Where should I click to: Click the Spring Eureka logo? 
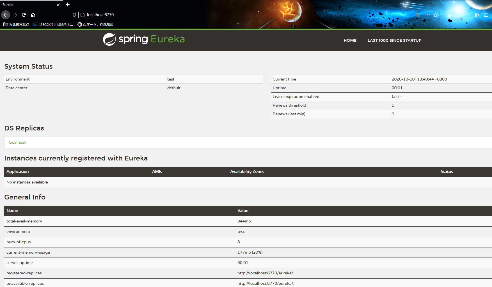click(x=144, y=39)
